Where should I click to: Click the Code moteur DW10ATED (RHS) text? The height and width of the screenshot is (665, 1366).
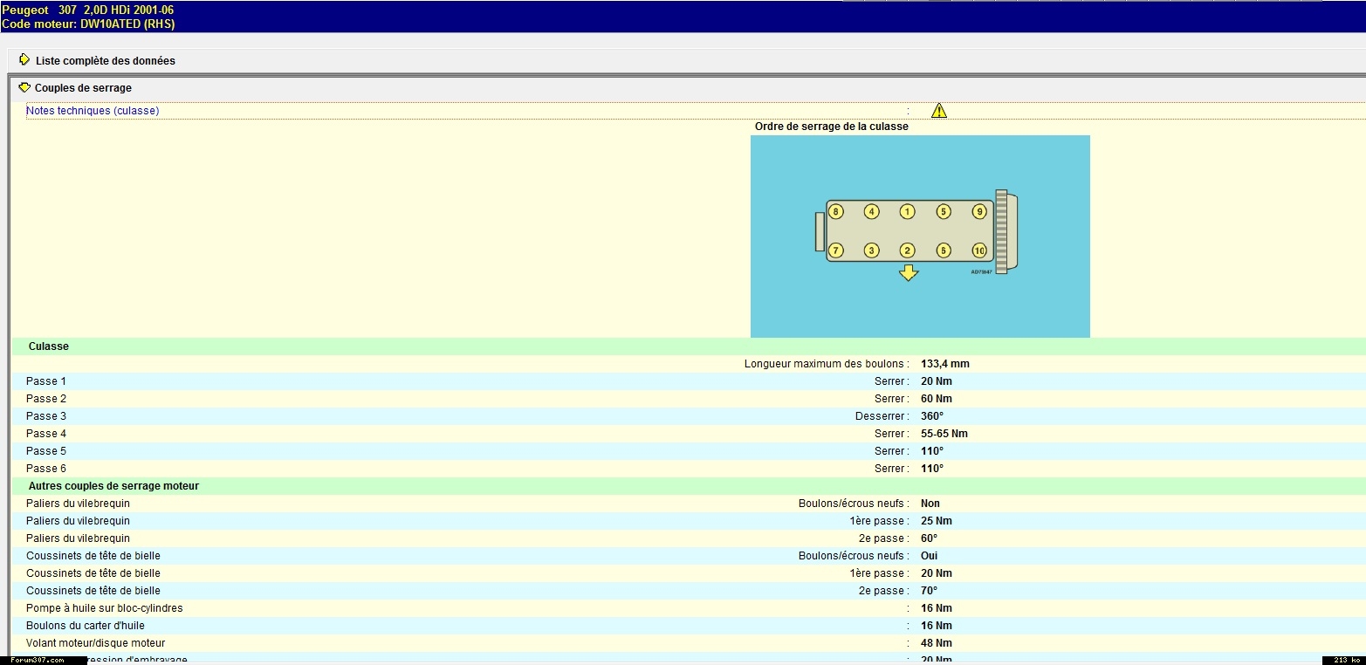click(88, 24)
